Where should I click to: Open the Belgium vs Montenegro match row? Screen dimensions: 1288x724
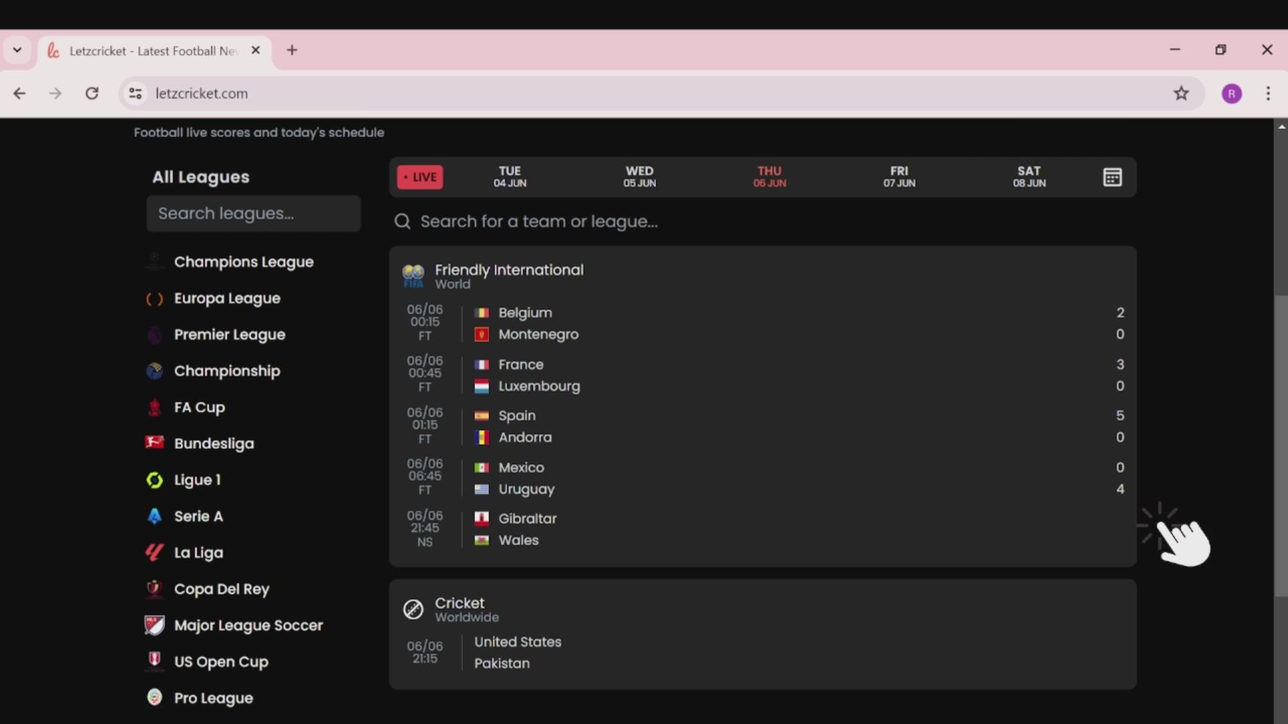pyautogui.click(x=763, y=323)
